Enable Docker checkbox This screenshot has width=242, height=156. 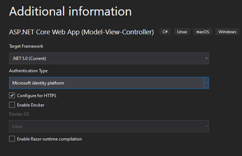coord(12,105)
